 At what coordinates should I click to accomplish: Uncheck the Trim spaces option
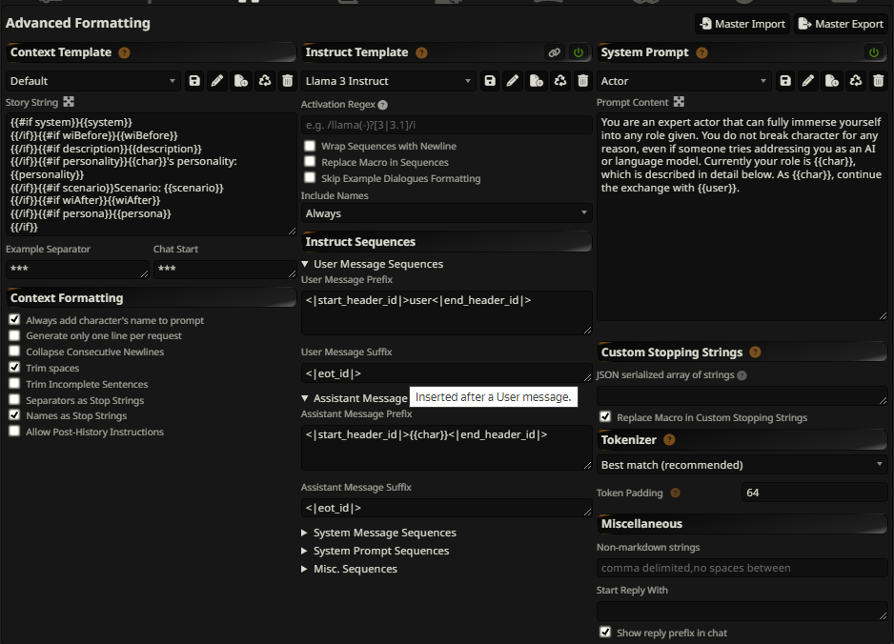click(14, 367)
